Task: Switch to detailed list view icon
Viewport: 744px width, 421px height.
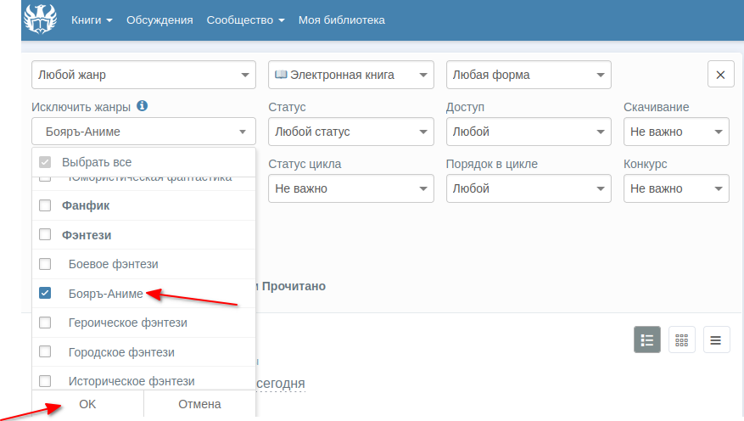Action: [x=647, y=340]
